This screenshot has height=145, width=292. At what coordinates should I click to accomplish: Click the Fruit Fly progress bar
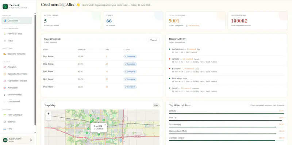coord(226,121)
